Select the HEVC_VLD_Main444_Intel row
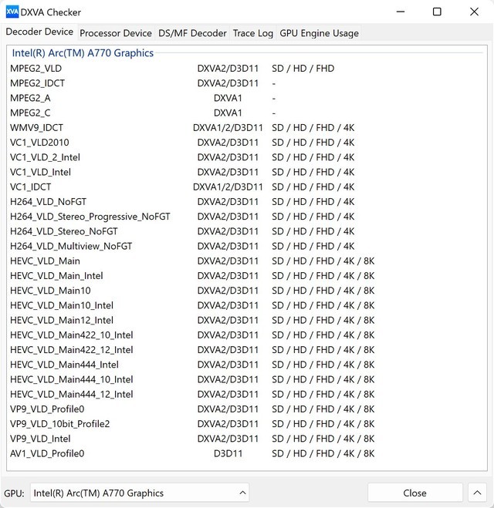This screenshot has width=494, height=508. coord(246,365)
